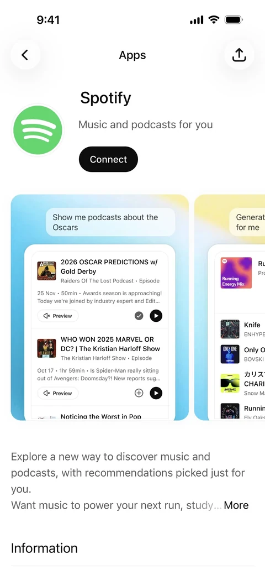Expand description with More link
Screen dimensions: 265x575
[x=236, y=505]
